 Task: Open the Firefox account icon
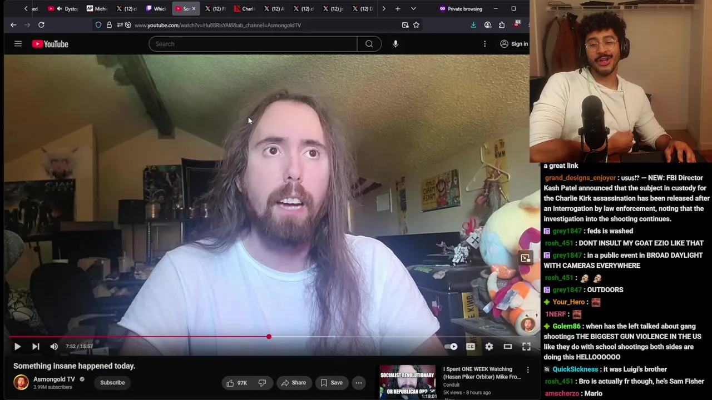tap(488, 25)
